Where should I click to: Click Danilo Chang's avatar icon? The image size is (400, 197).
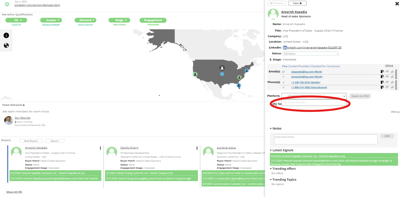[x=112, y=152]
